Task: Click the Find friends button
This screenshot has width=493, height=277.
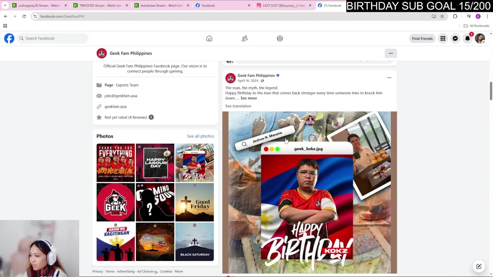Action: [x=422, y=38]
